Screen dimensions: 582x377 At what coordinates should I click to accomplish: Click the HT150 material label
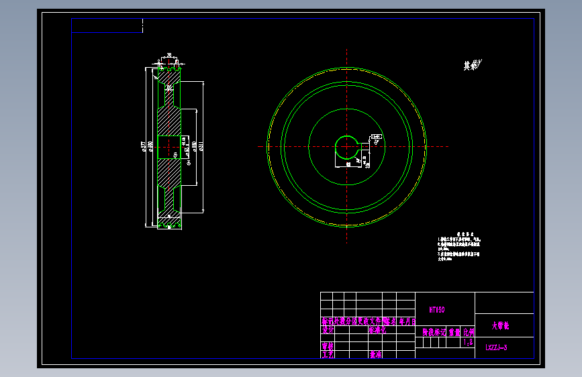coord(437,310)
